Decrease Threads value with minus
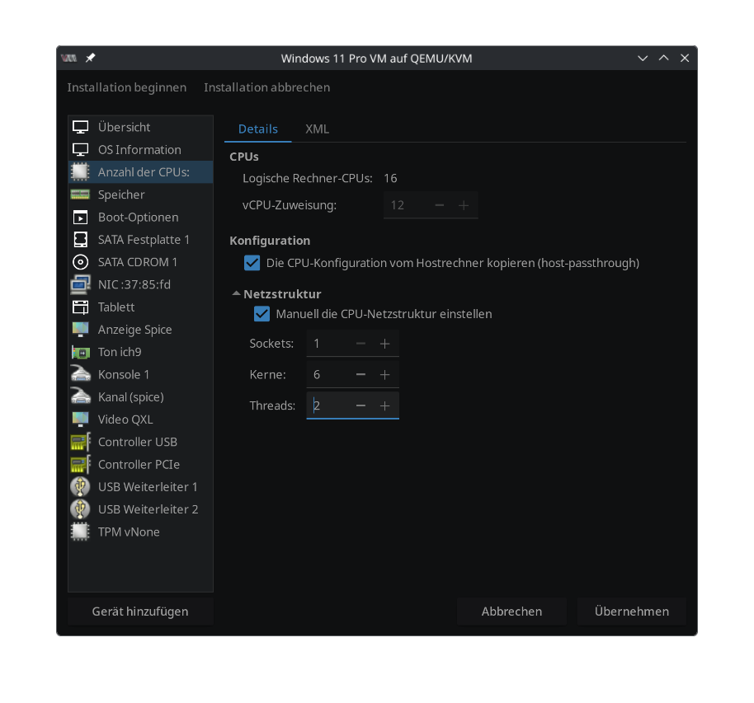Viewport: 754px width, 703px height. [x=361, y=406]
